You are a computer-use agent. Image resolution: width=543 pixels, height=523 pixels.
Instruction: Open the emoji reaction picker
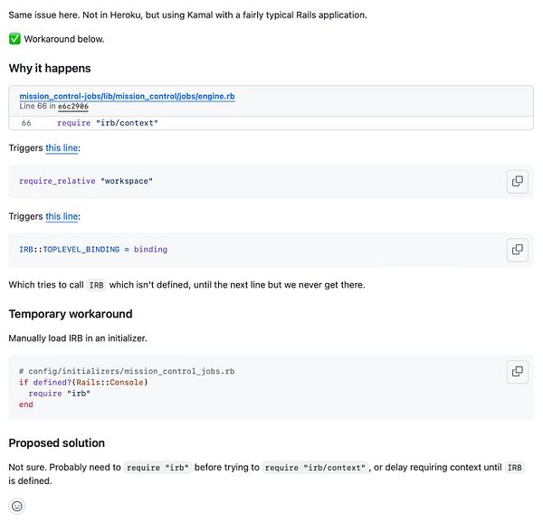click(17, 507)
